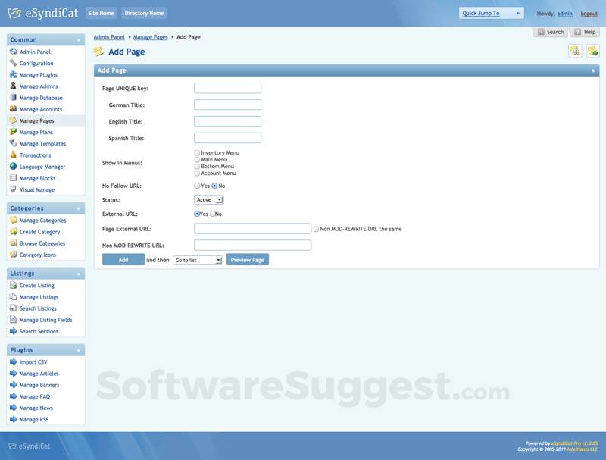Click the Search button
The image size is (606, 460).
551,32
